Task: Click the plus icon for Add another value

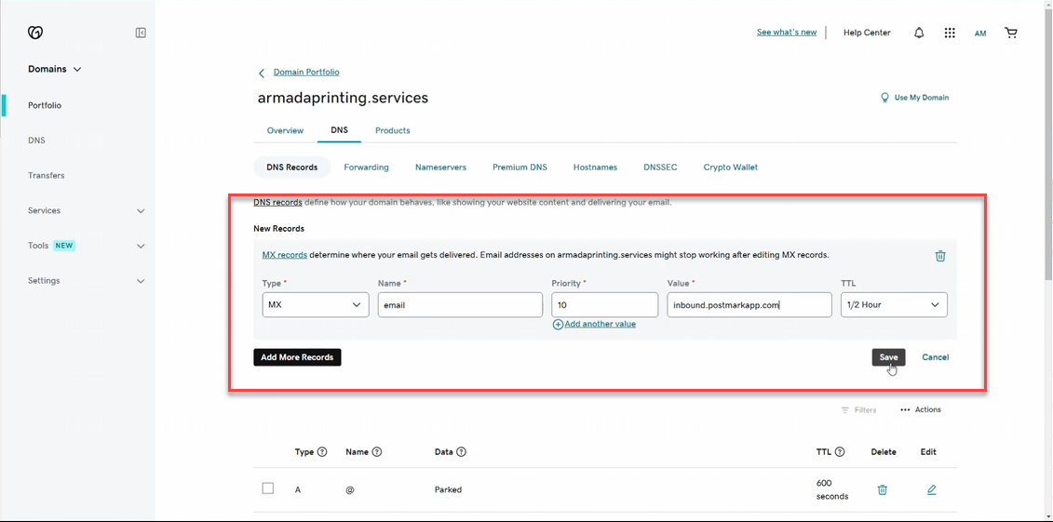Action: [x=558, y=324]
